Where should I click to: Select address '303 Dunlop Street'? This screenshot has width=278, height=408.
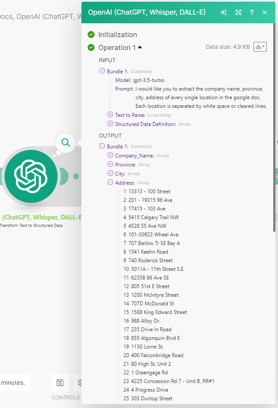(x=152, y=399)
